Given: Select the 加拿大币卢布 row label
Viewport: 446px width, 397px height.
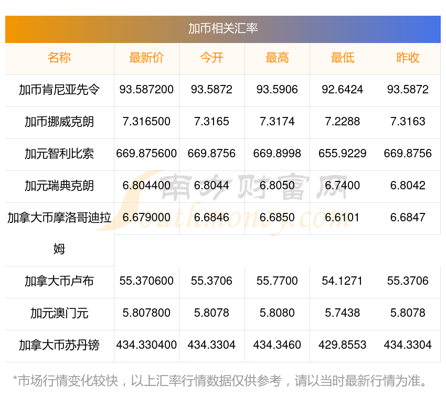Looking at the screenshot, I should (x=59, y=281).
